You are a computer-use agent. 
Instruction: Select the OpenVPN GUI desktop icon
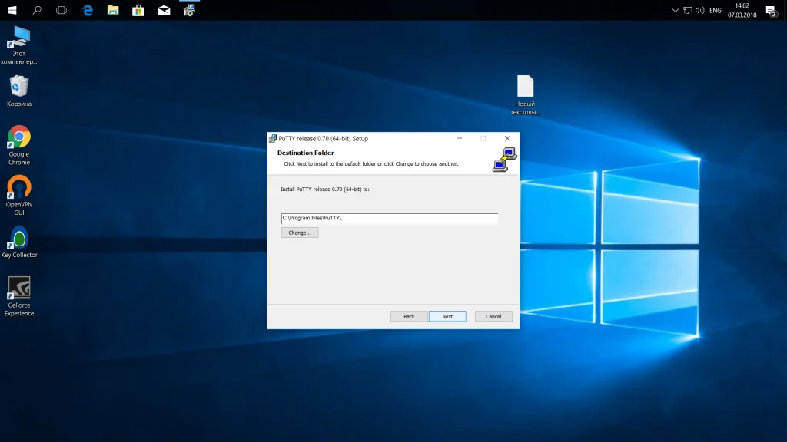(x=19, y=189)
